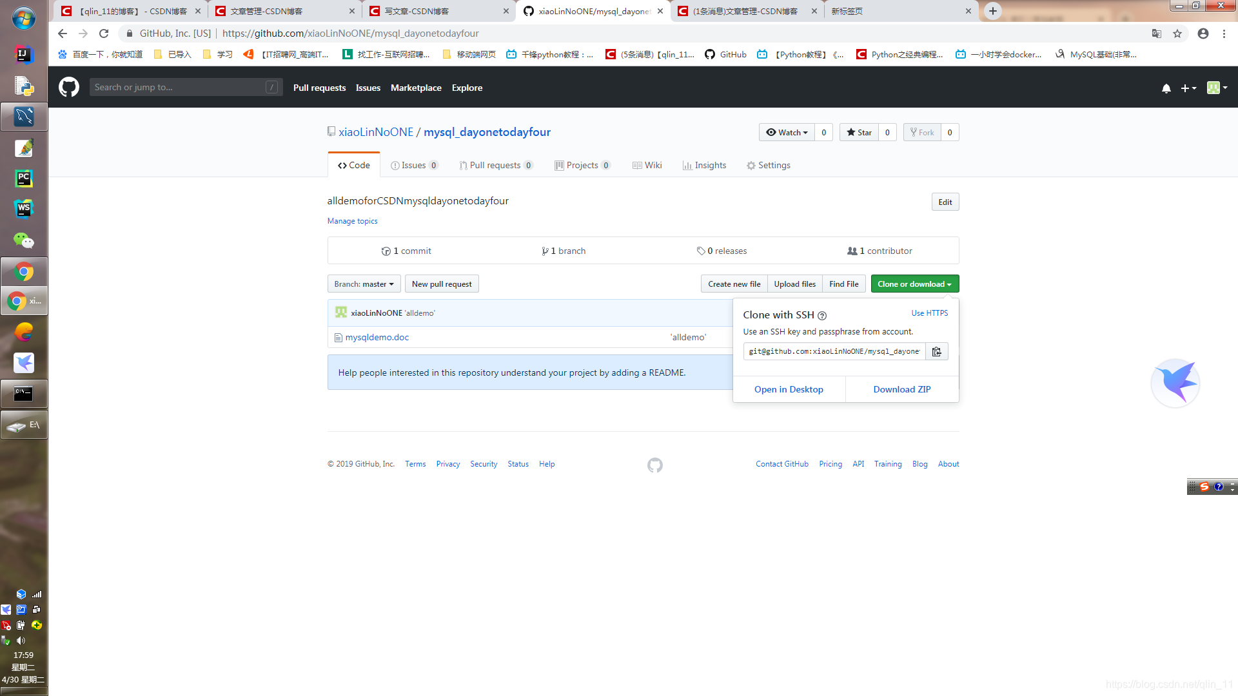This screenshot has width=1238, height=696.
Task: Click New pull request button
Action: [x=442, y=284]
